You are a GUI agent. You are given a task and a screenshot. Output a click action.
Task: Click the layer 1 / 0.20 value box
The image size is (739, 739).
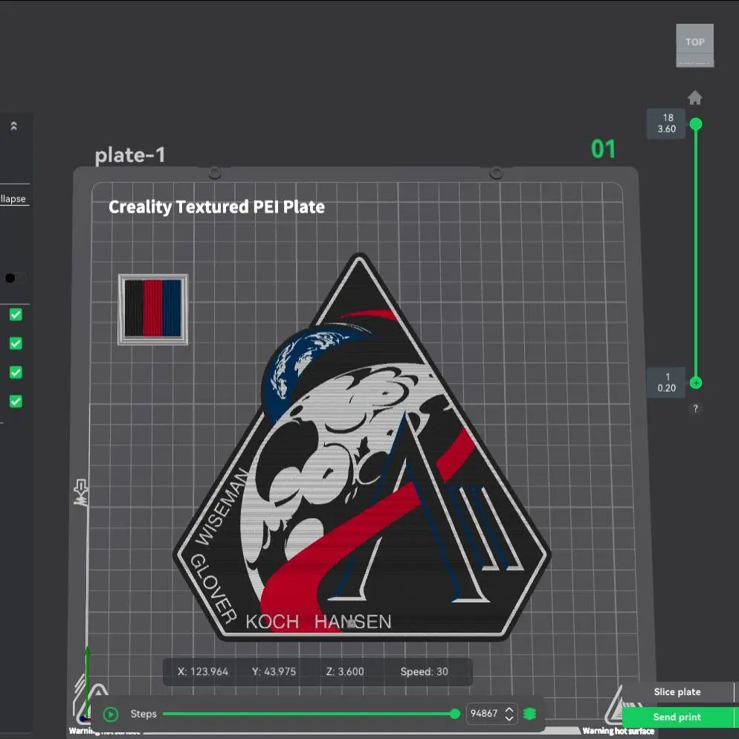[x=666, y=382]
